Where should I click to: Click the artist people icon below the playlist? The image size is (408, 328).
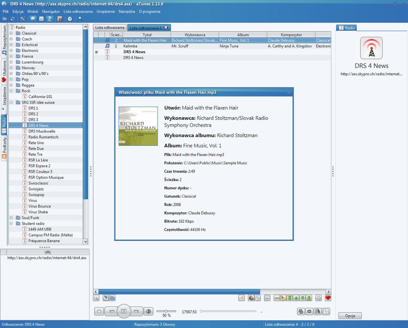251,298
